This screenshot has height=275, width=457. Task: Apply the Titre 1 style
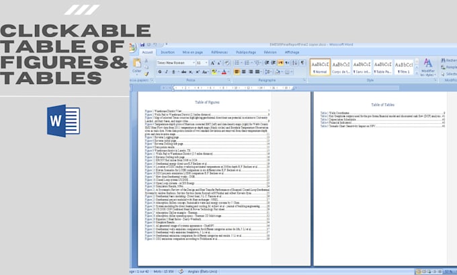click(x=404, y=67)
